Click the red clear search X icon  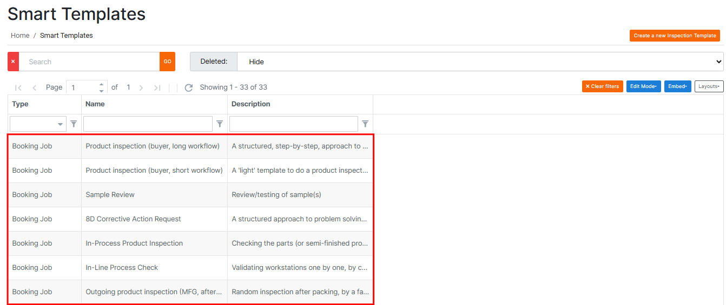click(13, 62)
